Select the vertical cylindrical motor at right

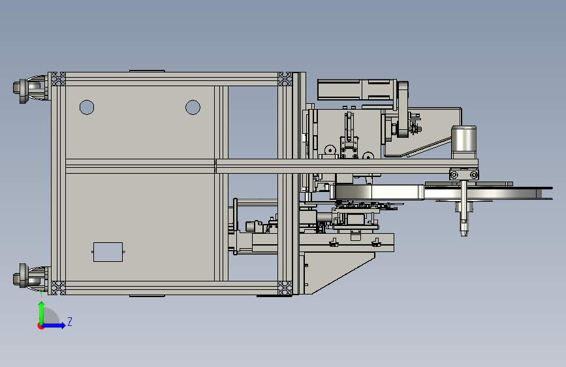464,142
